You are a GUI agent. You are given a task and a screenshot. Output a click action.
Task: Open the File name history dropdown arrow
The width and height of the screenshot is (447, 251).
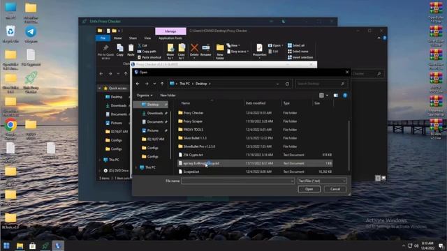[292, 181]
